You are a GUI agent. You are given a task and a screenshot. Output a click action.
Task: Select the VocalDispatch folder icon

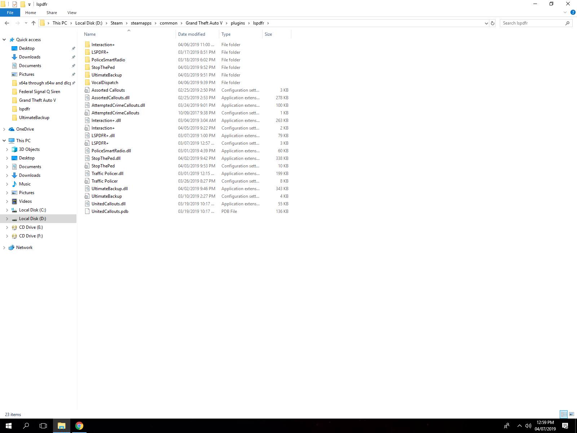click(x=87, y=83)
